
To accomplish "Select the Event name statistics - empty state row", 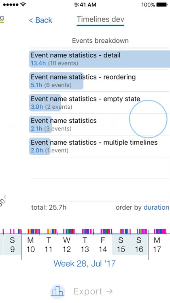I will pyautogui.click(x=100, y=103).
